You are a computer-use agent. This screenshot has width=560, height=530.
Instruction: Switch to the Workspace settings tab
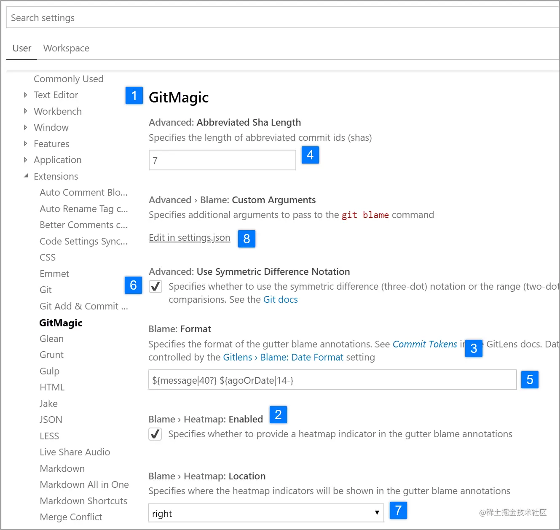click(66, 48)
